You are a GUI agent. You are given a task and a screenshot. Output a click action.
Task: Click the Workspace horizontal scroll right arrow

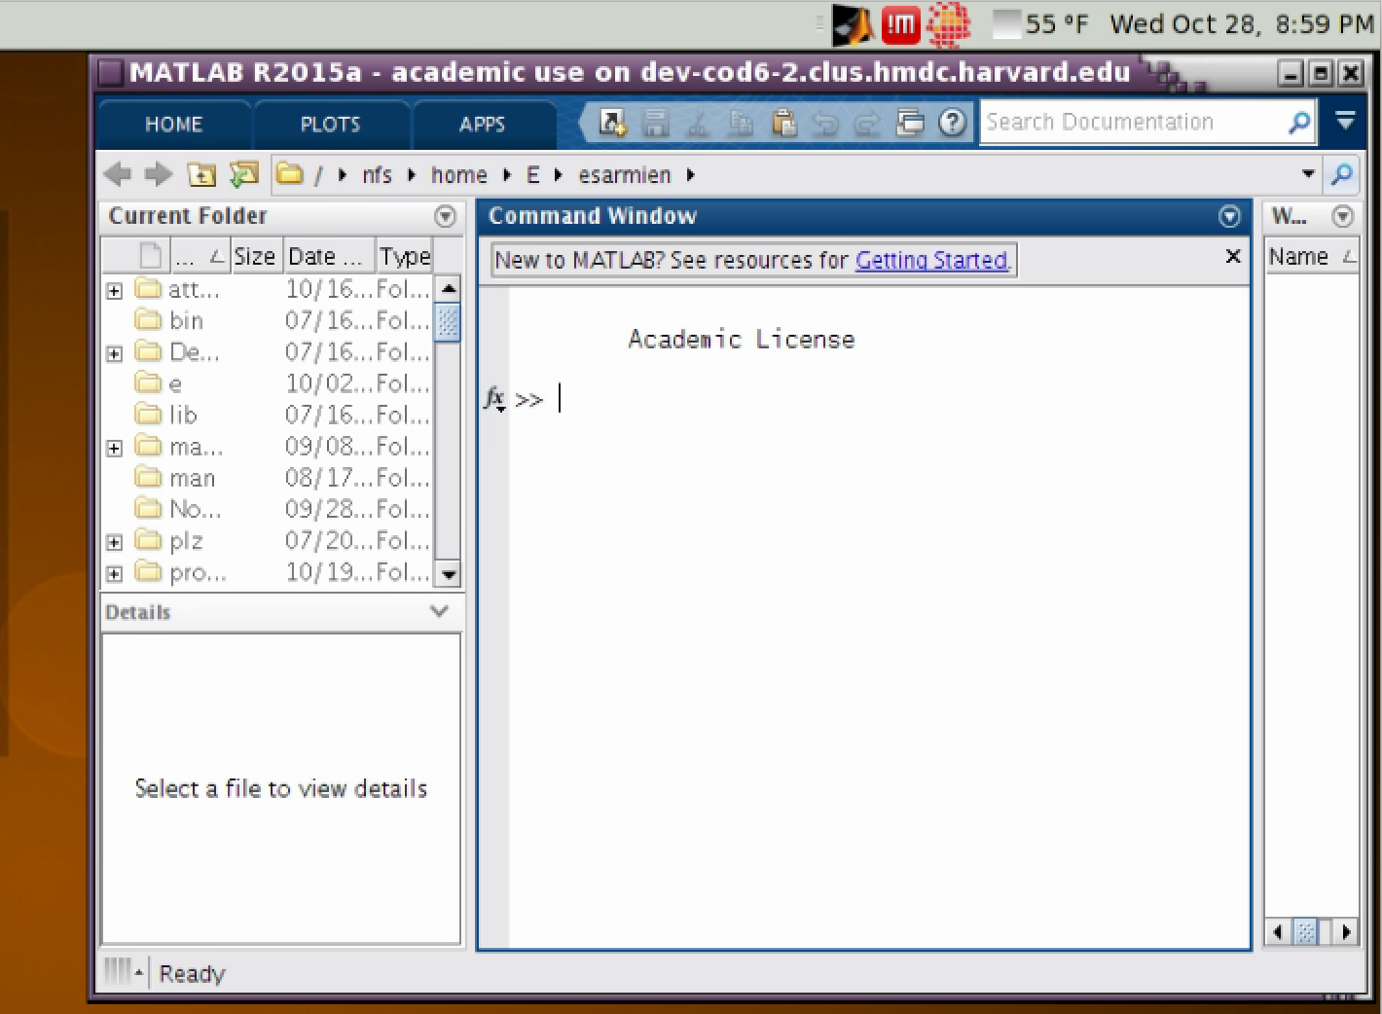[1346, 931]
